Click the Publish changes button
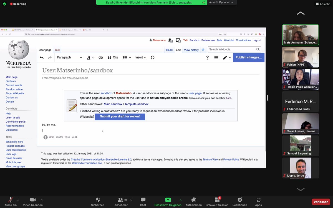Viewport: 333px width, 208px height. tap(249, 57)
